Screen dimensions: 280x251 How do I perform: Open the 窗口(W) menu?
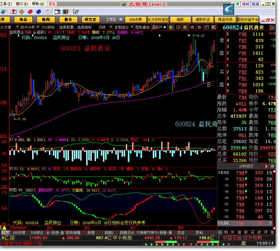[x=22, y=4]
